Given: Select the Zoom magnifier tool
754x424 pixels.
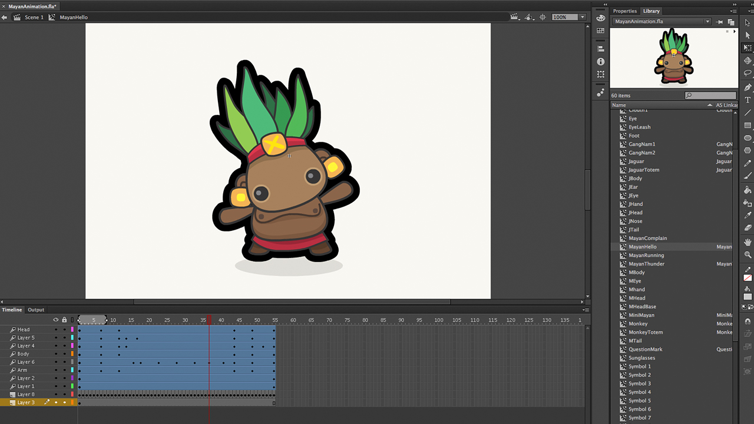Looking at the screenshot, I should (x=748, y=255).
